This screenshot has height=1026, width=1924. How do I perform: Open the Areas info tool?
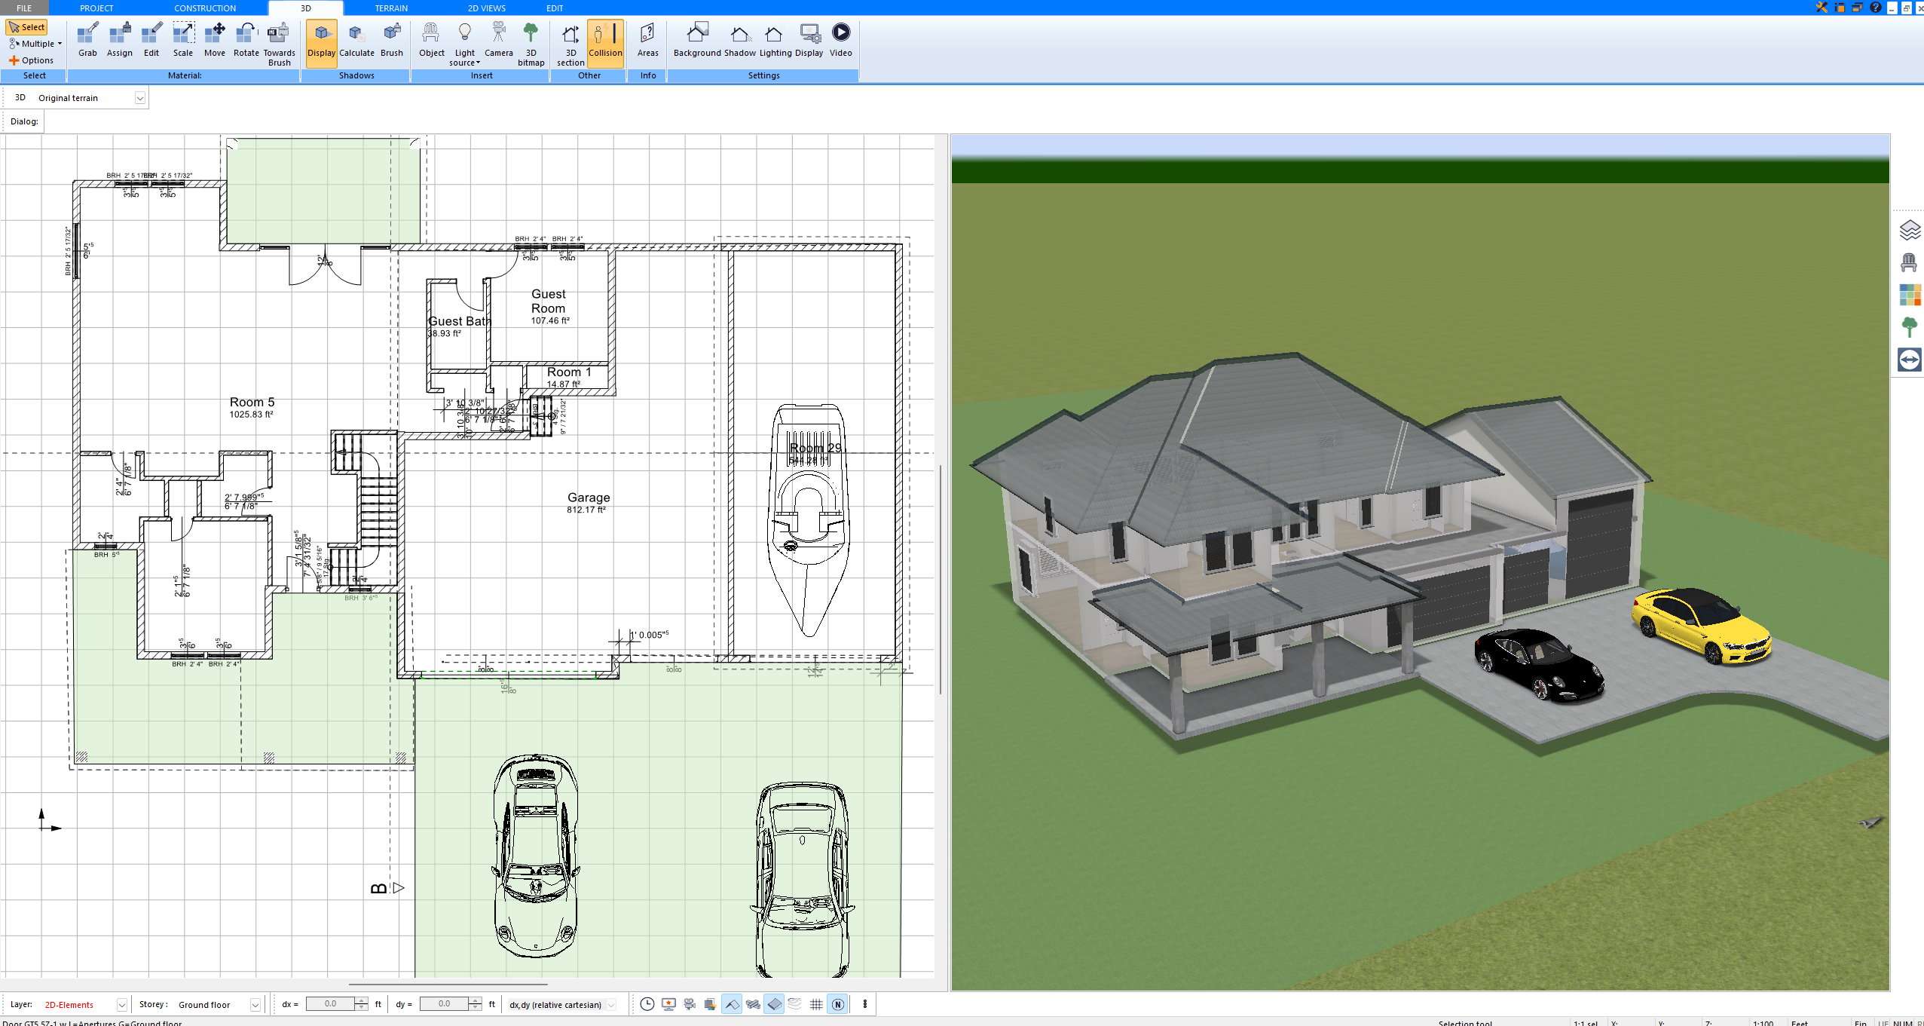pos(647,40)
